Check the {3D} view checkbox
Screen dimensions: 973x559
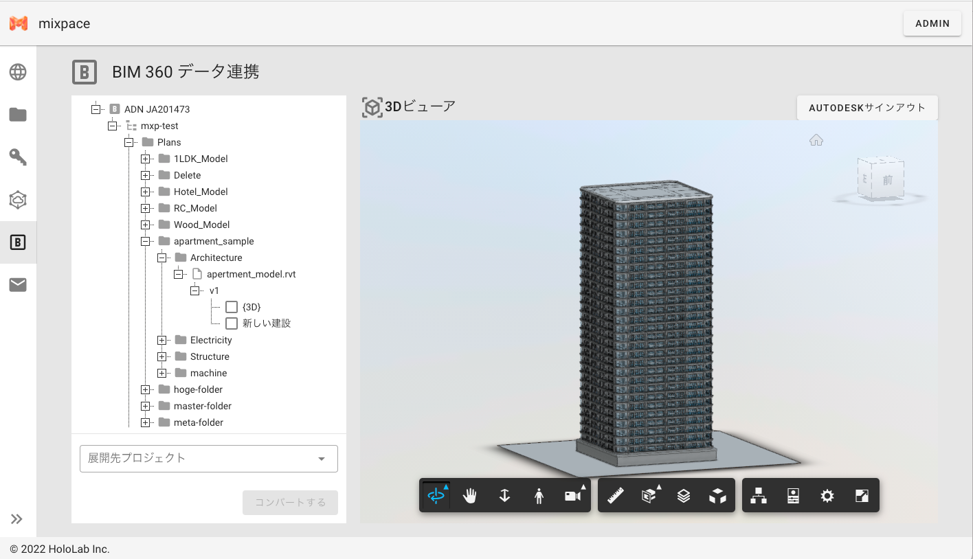pyautogui.click(x=232, y=306)
